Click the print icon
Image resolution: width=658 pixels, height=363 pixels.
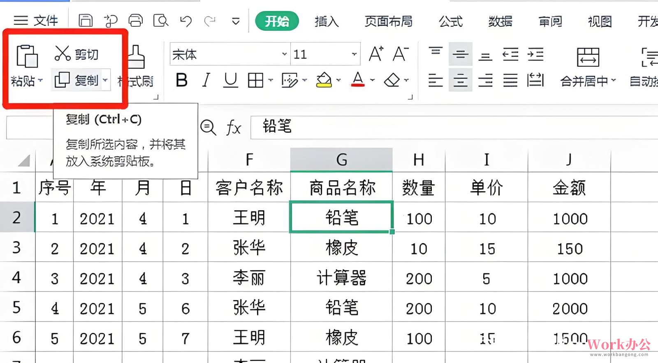coord(135,20)
